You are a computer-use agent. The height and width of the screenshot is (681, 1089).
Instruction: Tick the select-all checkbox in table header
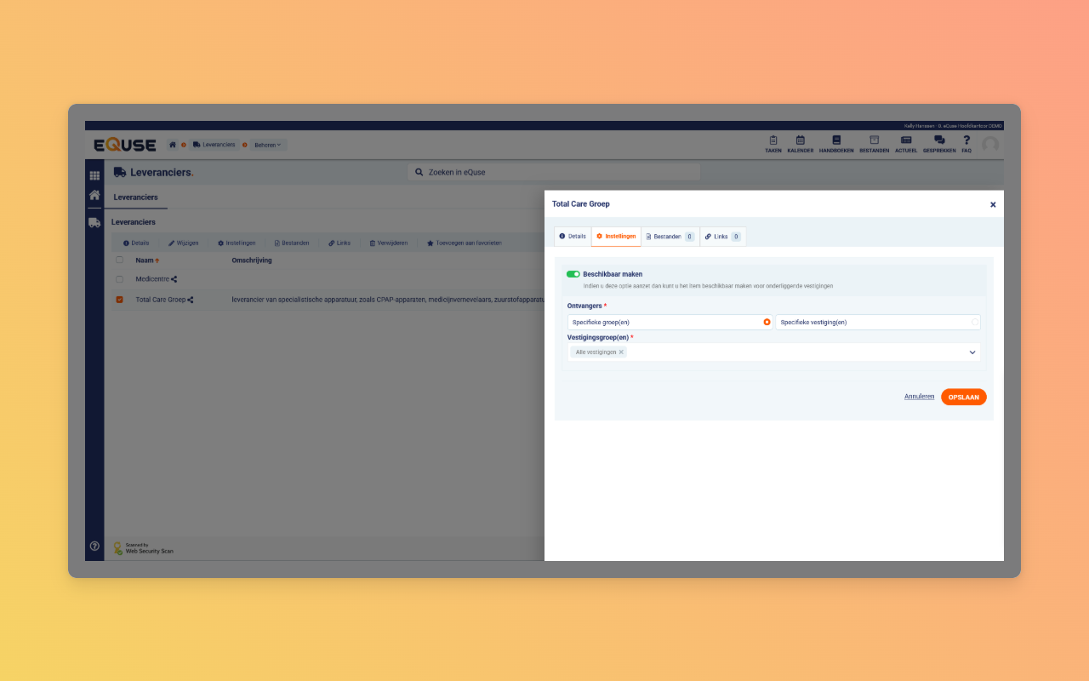120,260
